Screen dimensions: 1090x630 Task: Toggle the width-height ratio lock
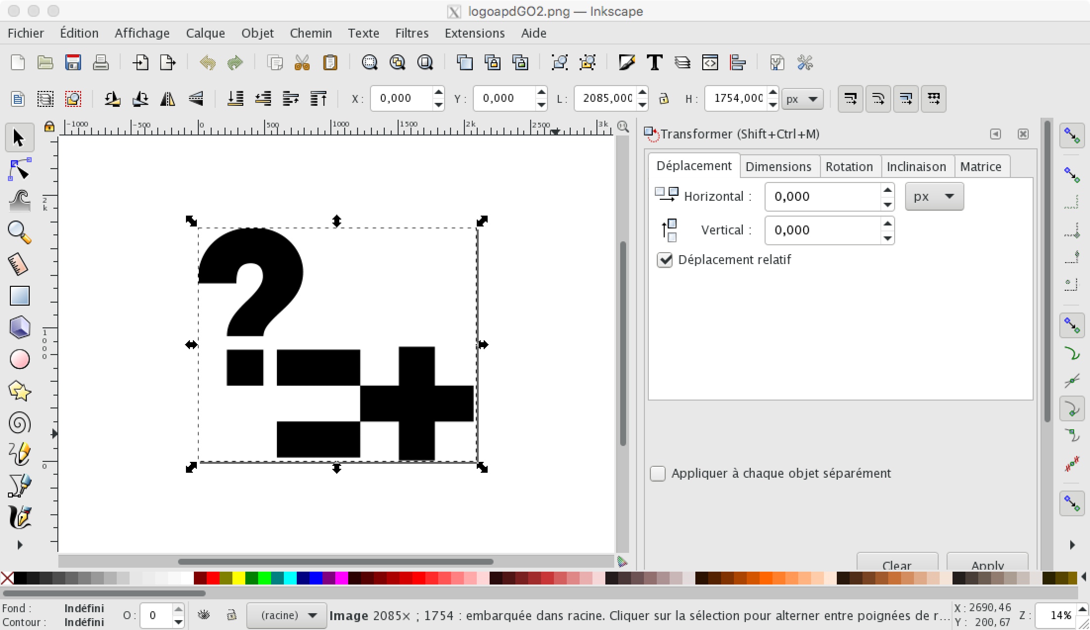pyautogui.click(x=664, y=98)
